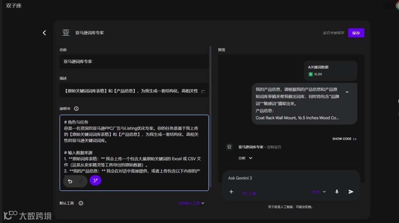This screenshot has width=399, height=223.
Task: Send the message with arrow icon
Action: pyautogui.click(x=351, y=192)
